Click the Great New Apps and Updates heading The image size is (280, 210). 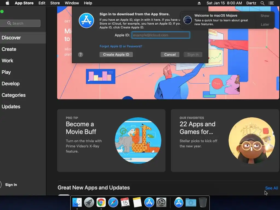pyautogui.click(x=94, y=188)
